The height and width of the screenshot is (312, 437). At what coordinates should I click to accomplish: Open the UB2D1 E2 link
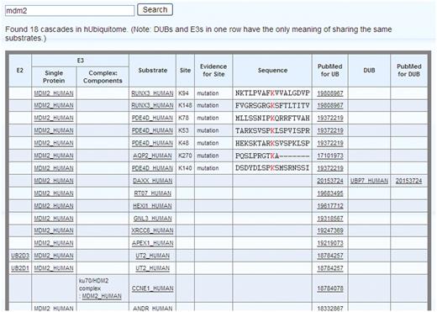tap(20, 268)
